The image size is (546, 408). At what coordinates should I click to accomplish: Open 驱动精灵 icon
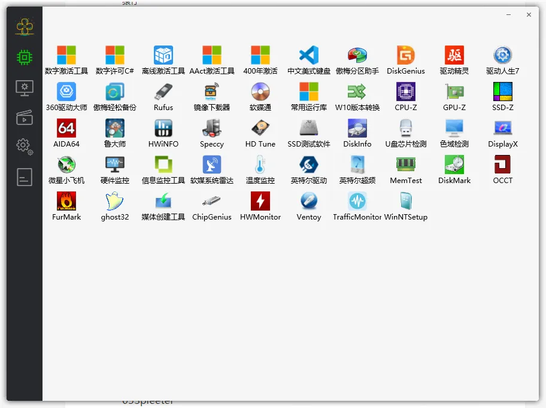tap(454, 55)
